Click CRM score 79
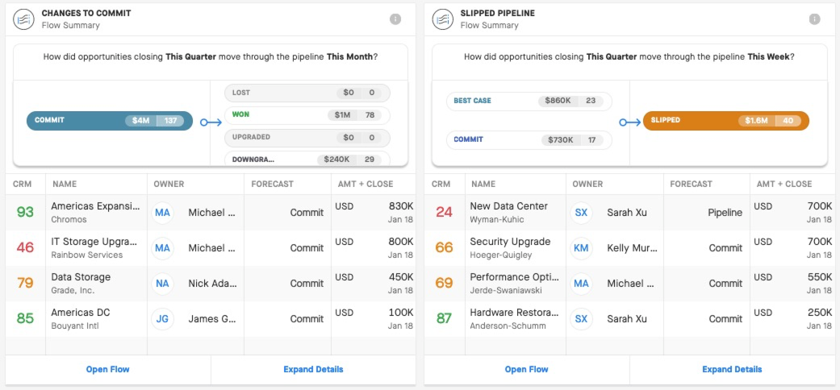Screen dimensions: 840x390 point(25,284)
